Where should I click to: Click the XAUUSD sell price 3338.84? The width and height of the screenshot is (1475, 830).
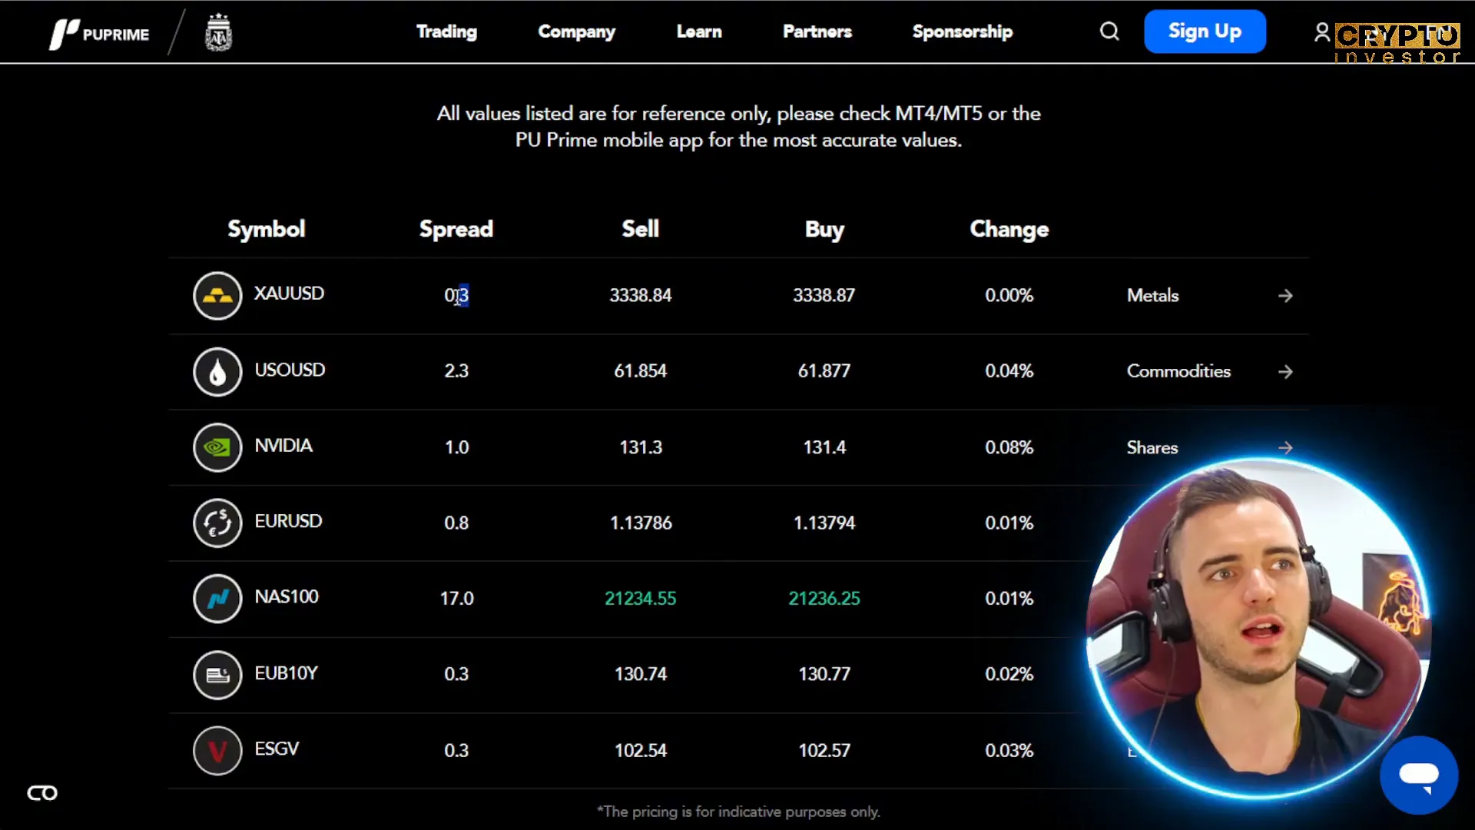pos(641,295)
